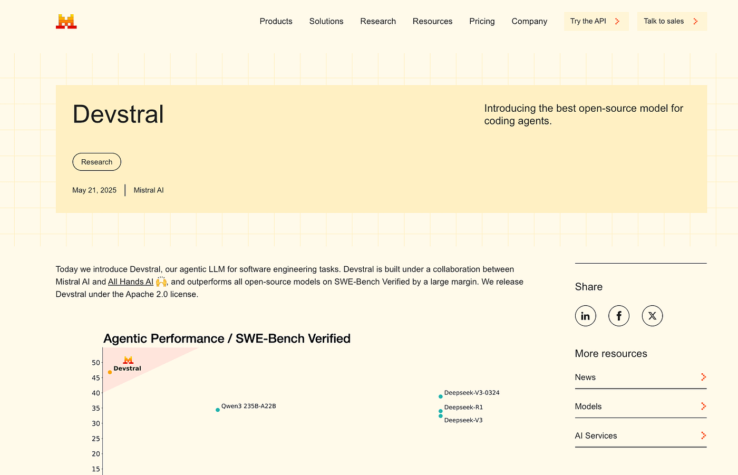
Task: Share the article on LinkedIn
Action: (586, 315)
